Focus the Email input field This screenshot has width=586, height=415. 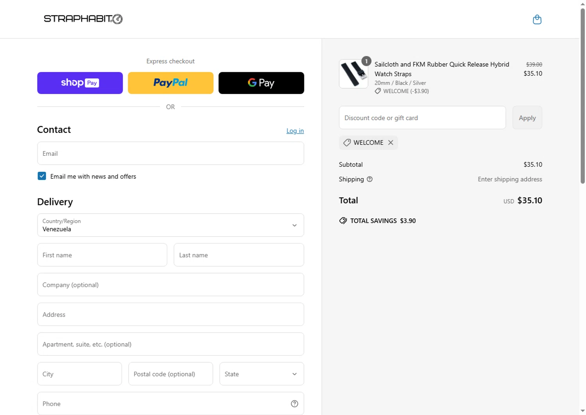tap(171, 153)
